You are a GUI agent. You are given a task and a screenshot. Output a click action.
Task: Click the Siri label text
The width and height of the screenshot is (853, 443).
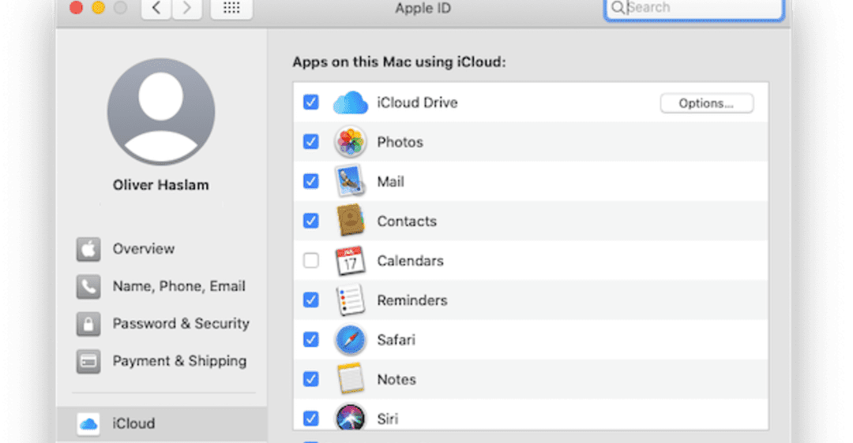[387, 419]
